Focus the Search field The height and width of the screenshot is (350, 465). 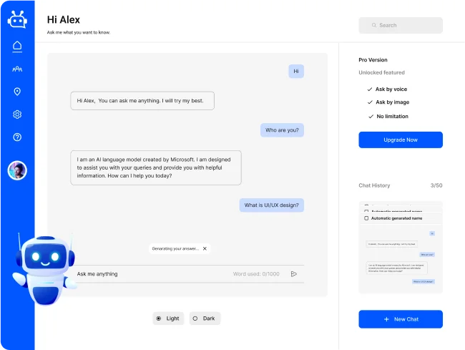click(x=401, y=25)
